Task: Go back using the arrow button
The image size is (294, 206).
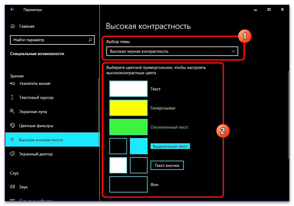Action: tap(12, 9)
